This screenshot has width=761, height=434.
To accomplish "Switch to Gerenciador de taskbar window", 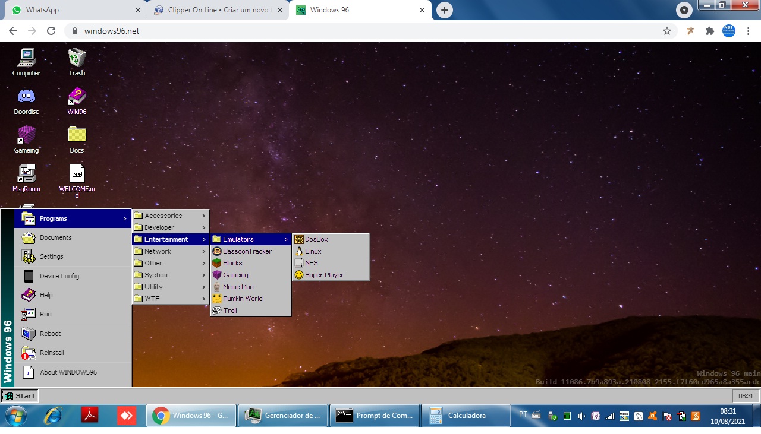I will (283, 416).
